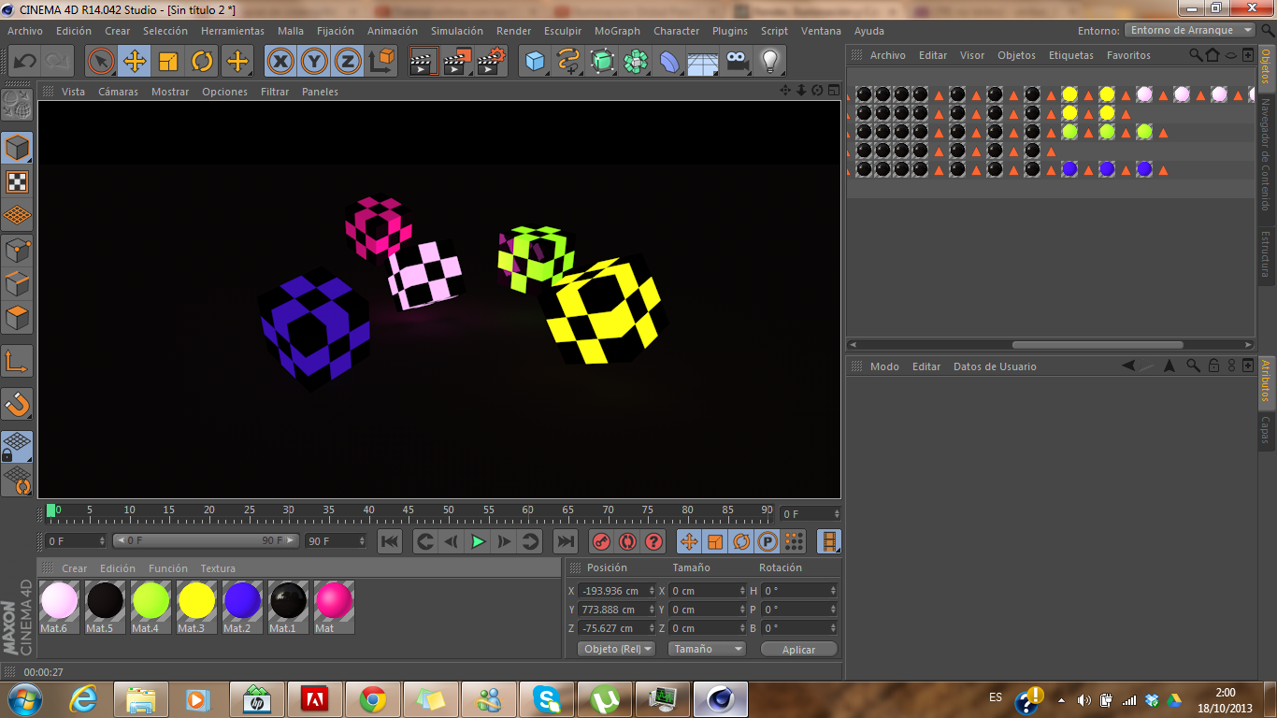The image size is (1277, 718).
Task: Toggle rotation keyframe recording
Action: click(x=741, y=541)
